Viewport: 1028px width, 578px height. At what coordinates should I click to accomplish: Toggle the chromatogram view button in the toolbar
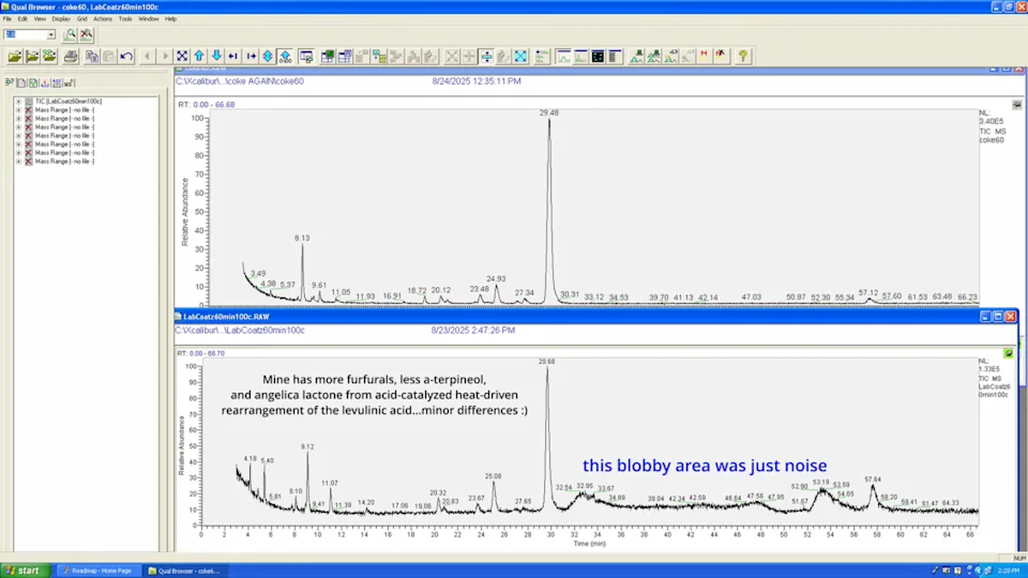coord(564,57)
